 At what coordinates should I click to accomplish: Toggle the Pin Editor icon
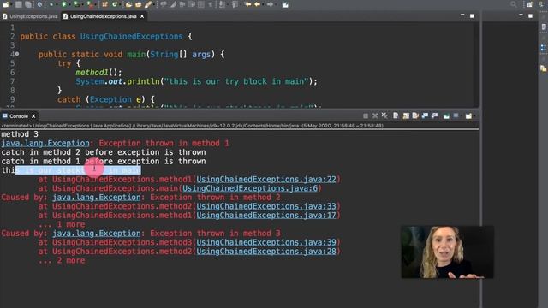click(285, 4)
